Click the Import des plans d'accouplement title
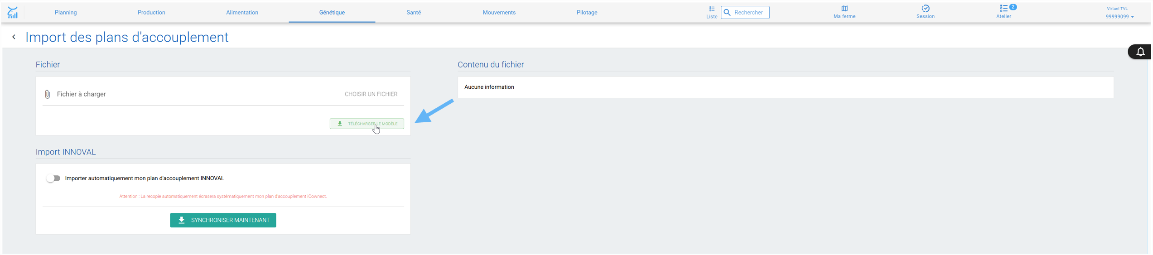Screen dimensions: 1153x255 tap(127, 37)
